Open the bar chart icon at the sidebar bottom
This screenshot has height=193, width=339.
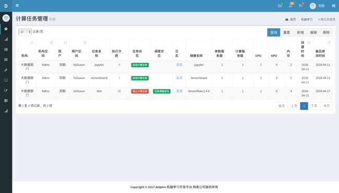coord(6,111)
